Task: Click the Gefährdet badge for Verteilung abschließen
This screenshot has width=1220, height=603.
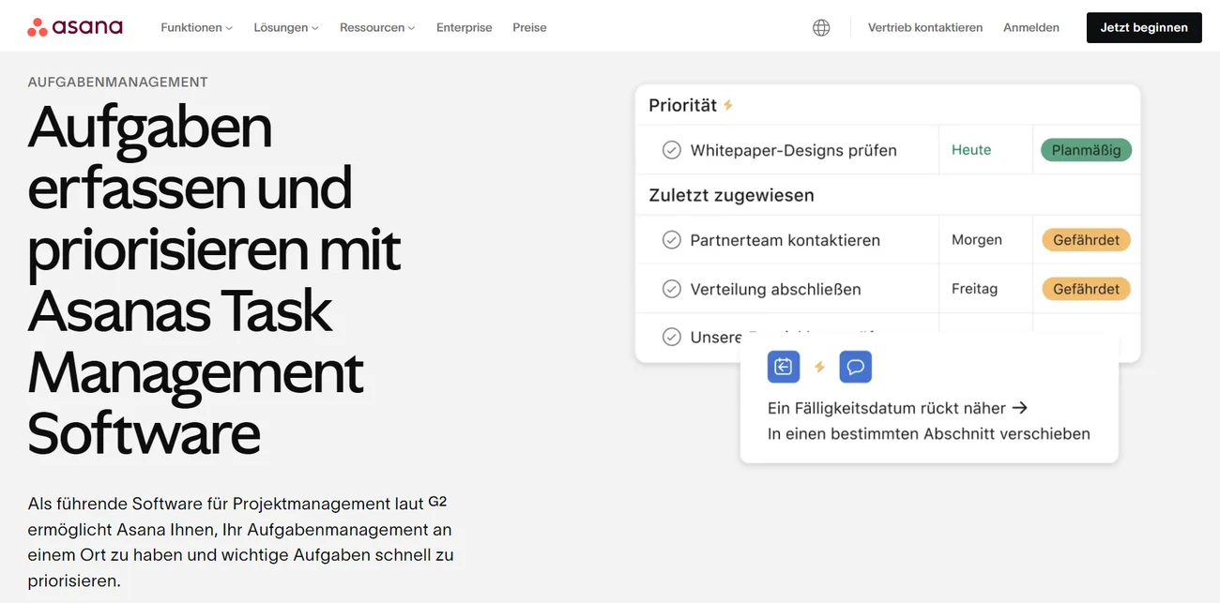Action: pos(1086,289)
